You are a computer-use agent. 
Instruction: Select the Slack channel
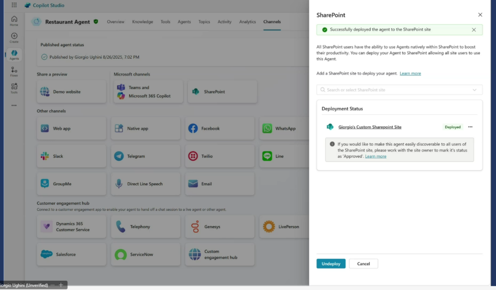pyautogui.click(x=72, y=156)
